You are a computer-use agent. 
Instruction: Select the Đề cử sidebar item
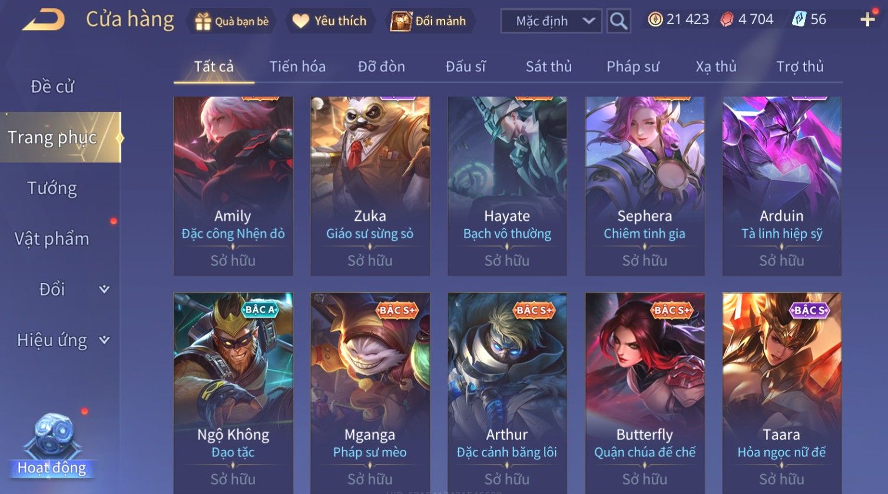pyautogui.click(x=52, y=87)
